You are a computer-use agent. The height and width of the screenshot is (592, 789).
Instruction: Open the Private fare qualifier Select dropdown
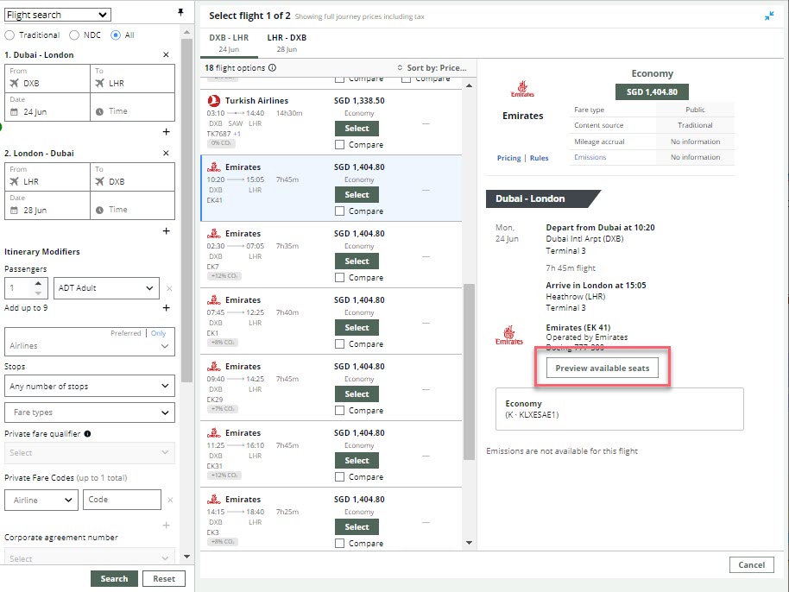pyautogui.click(x=90, y=453)
